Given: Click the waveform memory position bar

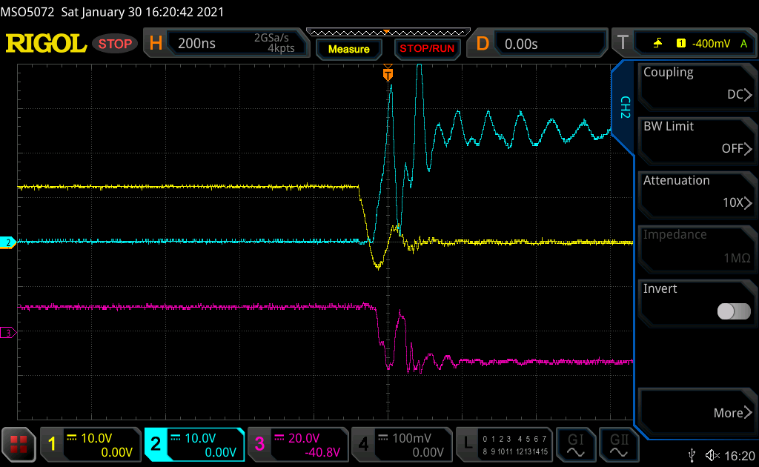Looking at the screenshot, I should tap(388, 33).
